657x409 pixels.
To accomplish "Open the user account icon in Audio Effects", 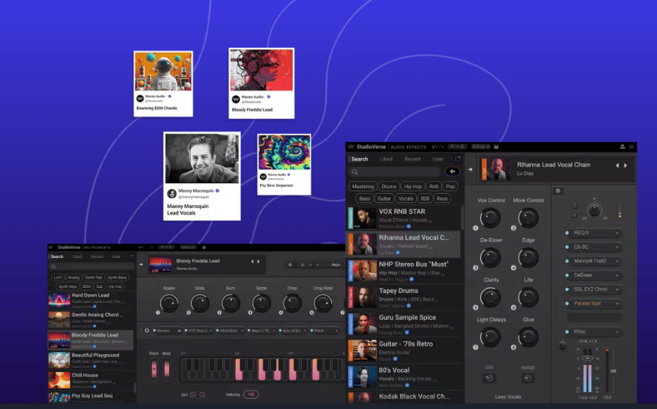I will tap(622, 147).
